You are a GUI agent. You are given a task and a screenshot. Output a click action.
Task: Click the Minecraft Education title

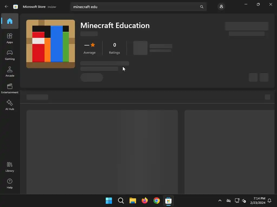click(115, 26)
